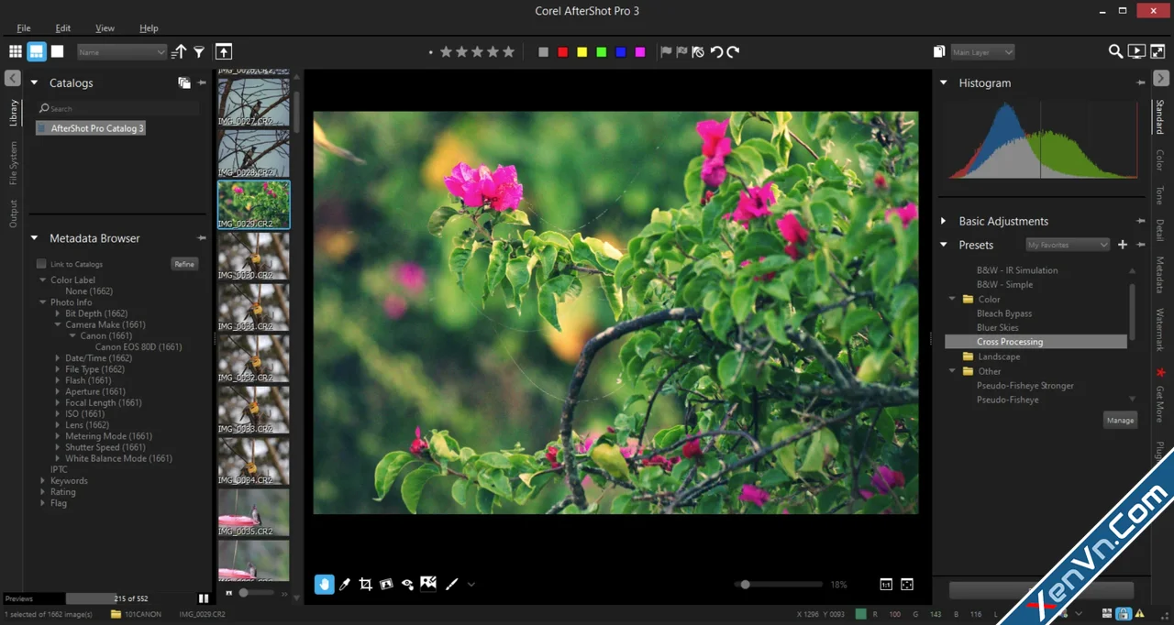This screenshot has height=625, width=1174.
Task: Open more tools chevron in bottom toolbar
Action: pyautogui.click(x=471, y=584)
